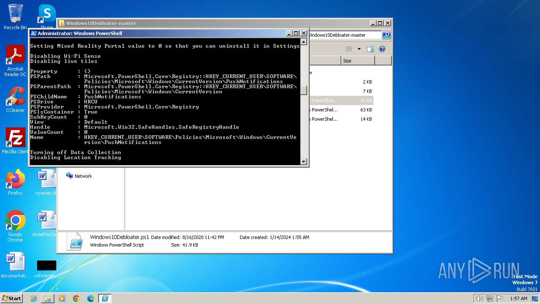The image size is (540, 304).
Task: Select the file row with size 7 KB
Action: pos(341,91)
